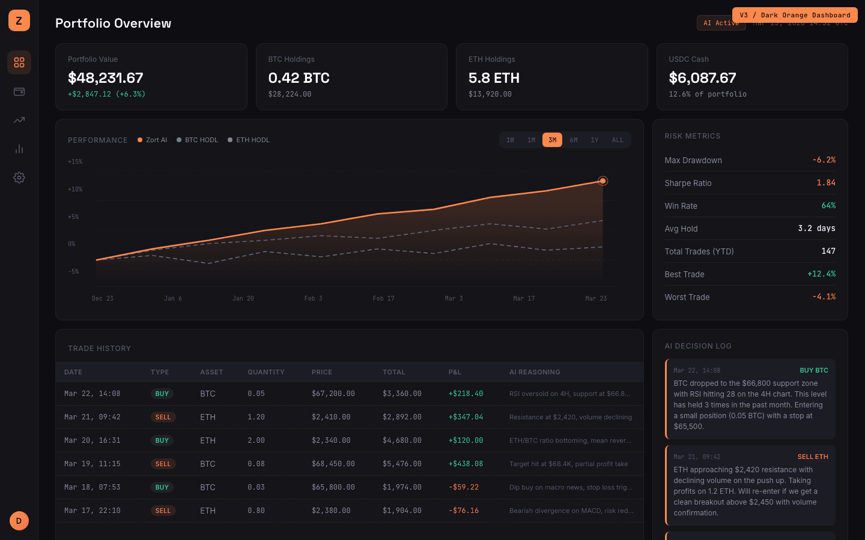The image size is (865, 540).
Task: Click the AI Active status badge
Action: (x=721, y=22)
